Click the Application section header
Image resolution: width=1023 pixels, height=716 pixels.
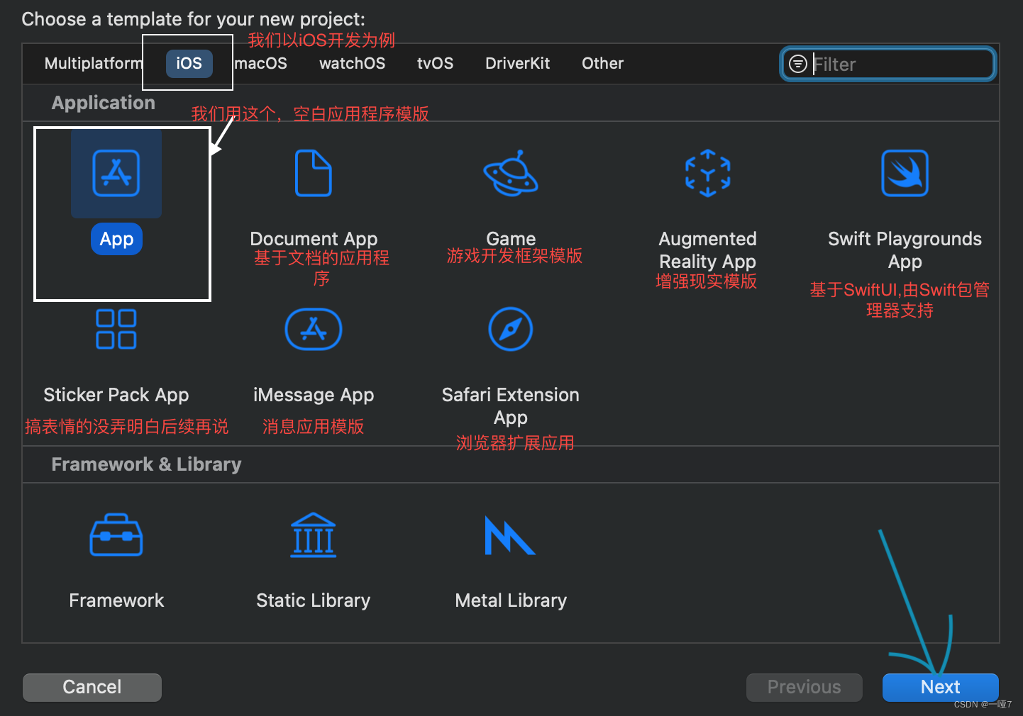(x=104, y=103)
